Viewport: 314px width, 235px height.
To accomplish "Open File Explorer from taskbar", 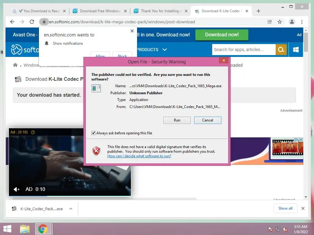I will (x=25, y=229).
